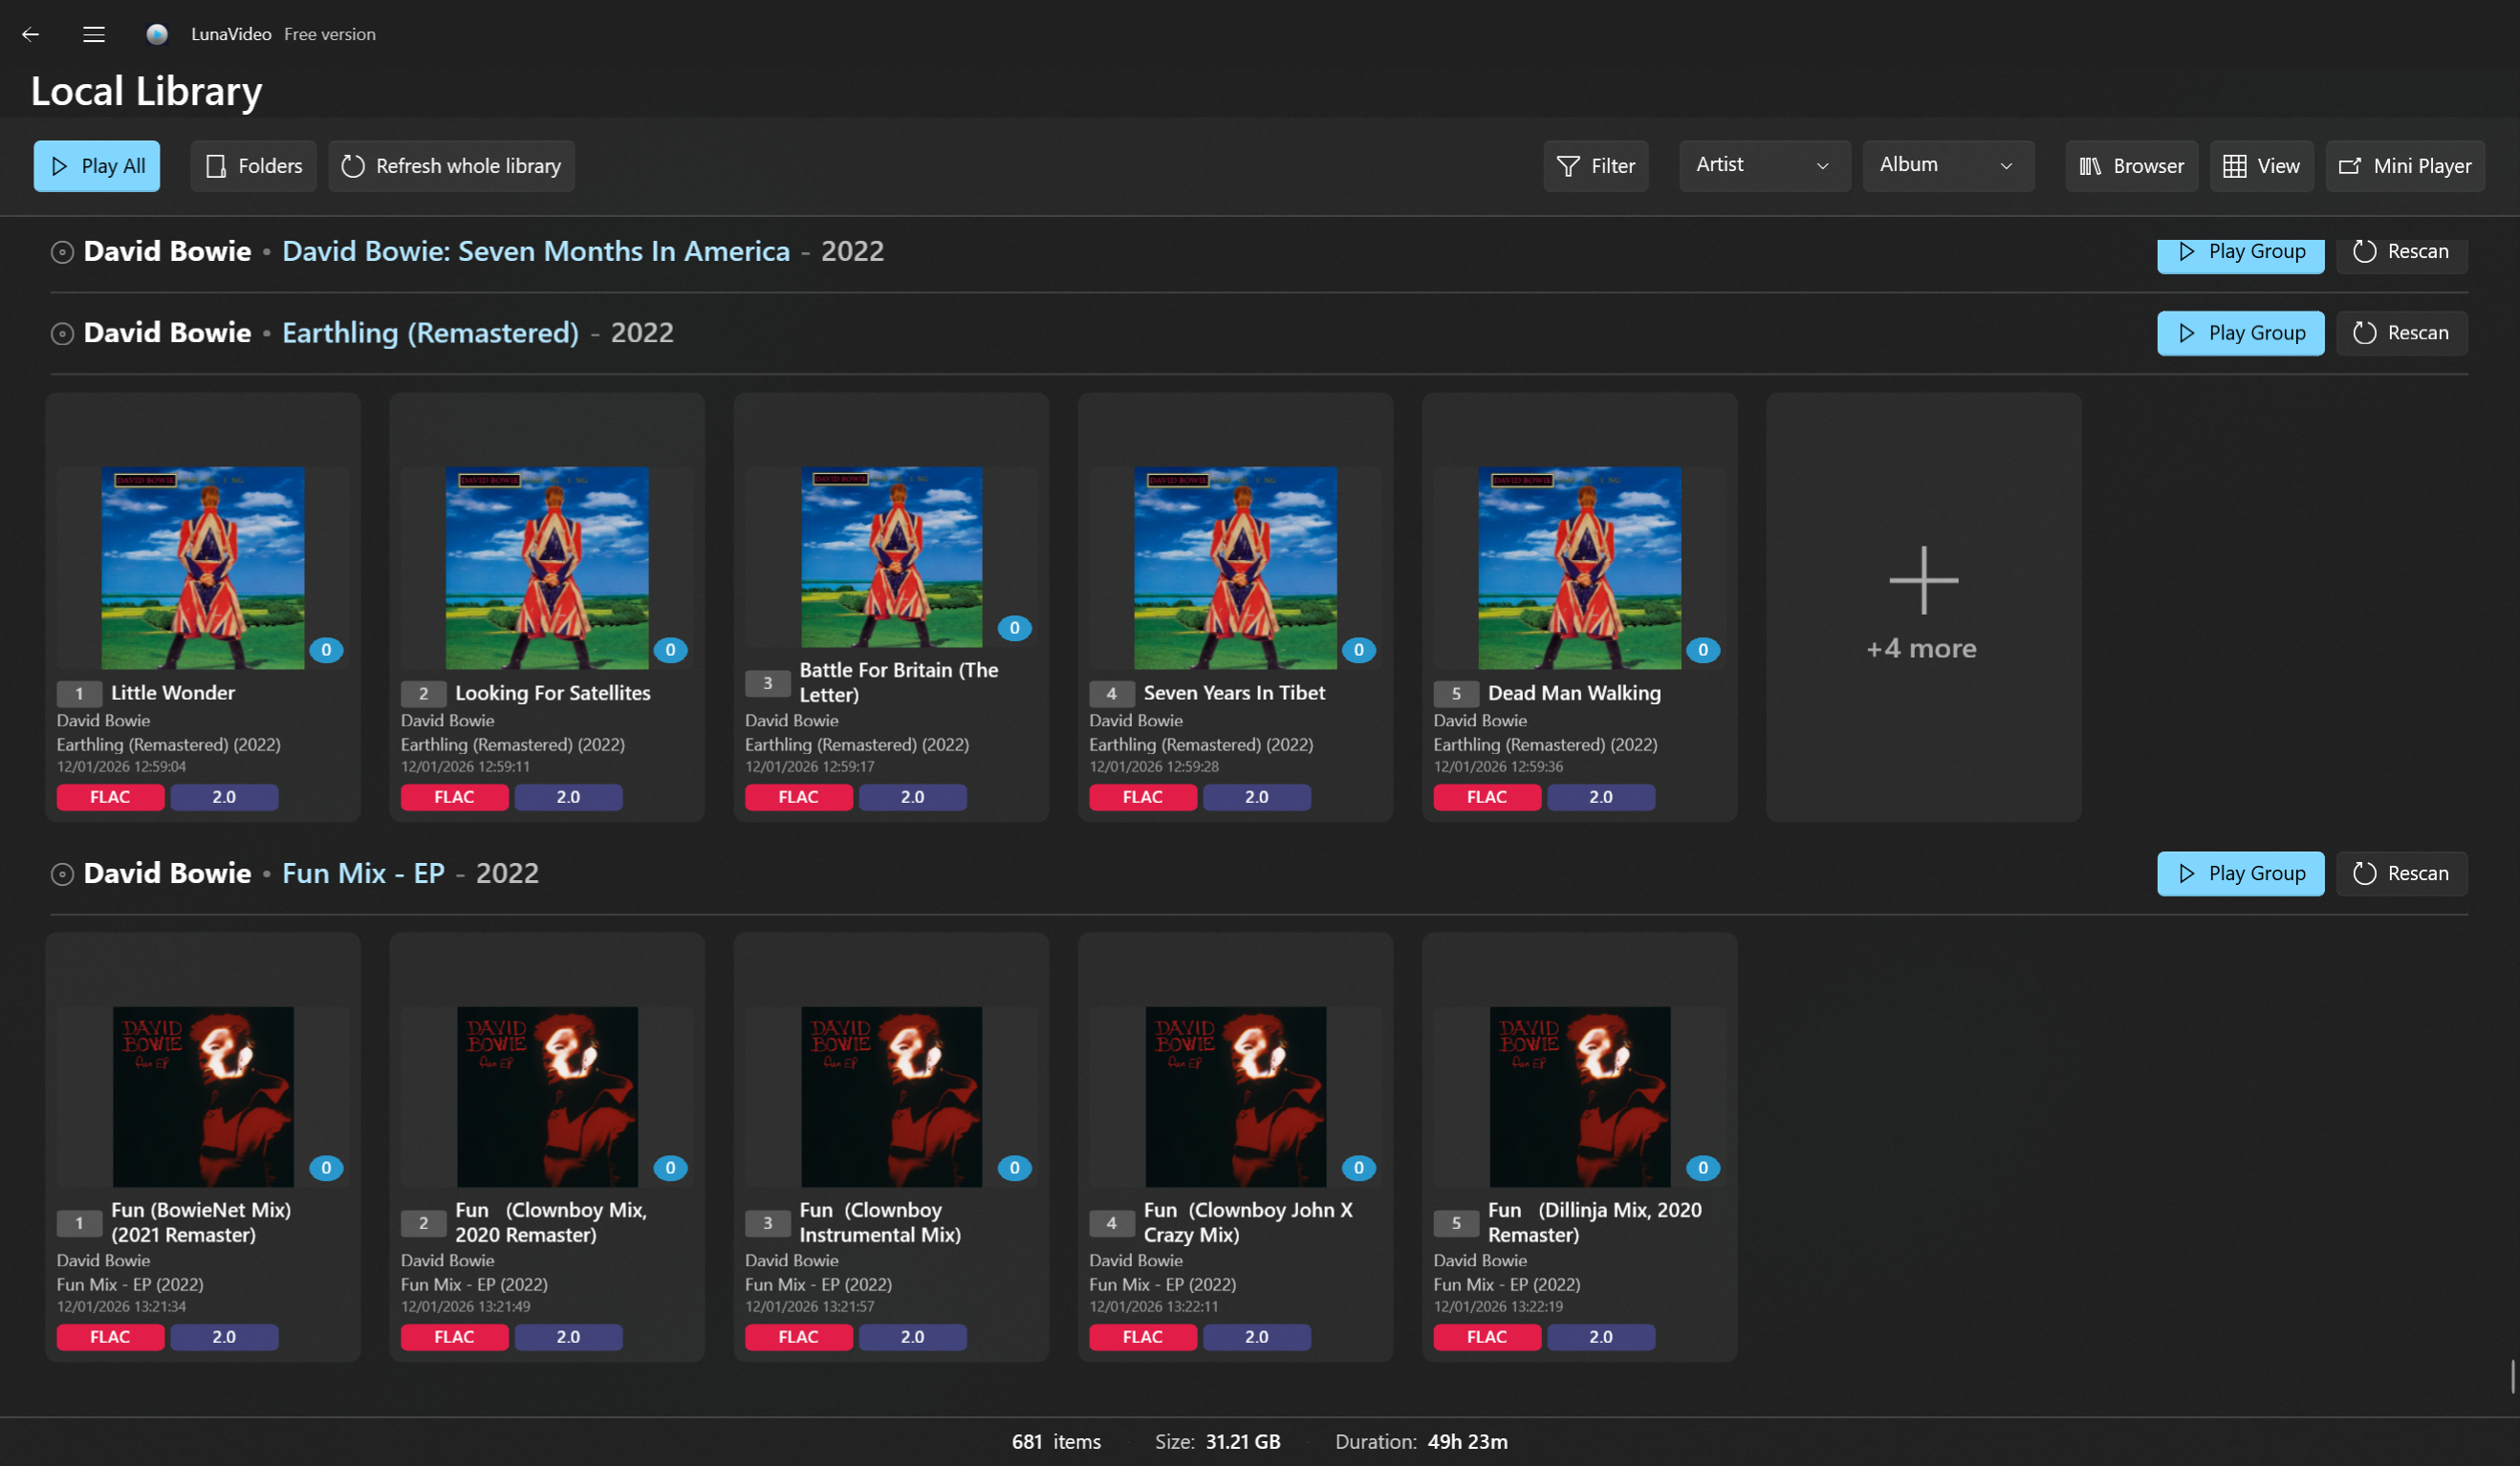This screenshot has height=1466, width=2520.
Task: Click timestamp 12/01/2026 13:21:34
Action: [x=122, y=1307]
